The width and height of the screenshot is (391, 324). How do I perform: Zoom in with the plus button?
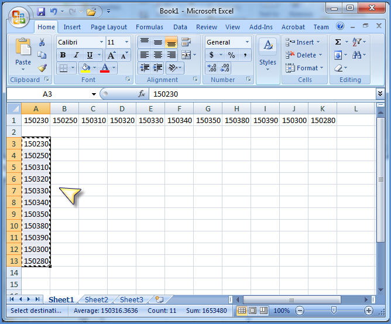(x=369, y=311)
